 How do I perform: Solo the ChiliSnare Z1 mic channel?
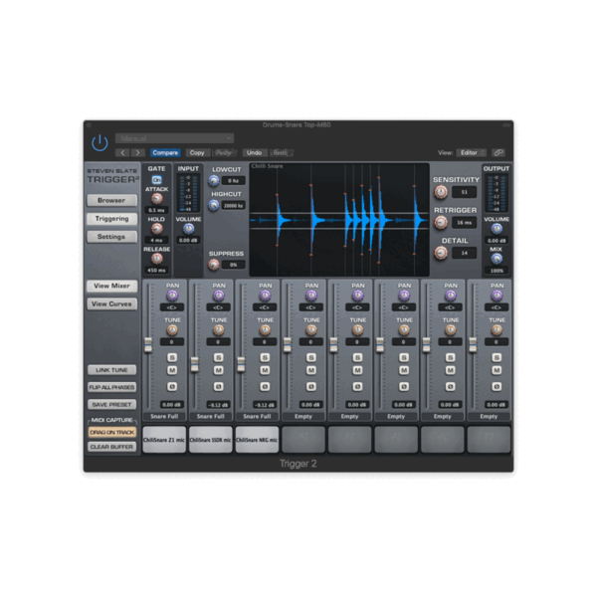[x=172, y=357]
